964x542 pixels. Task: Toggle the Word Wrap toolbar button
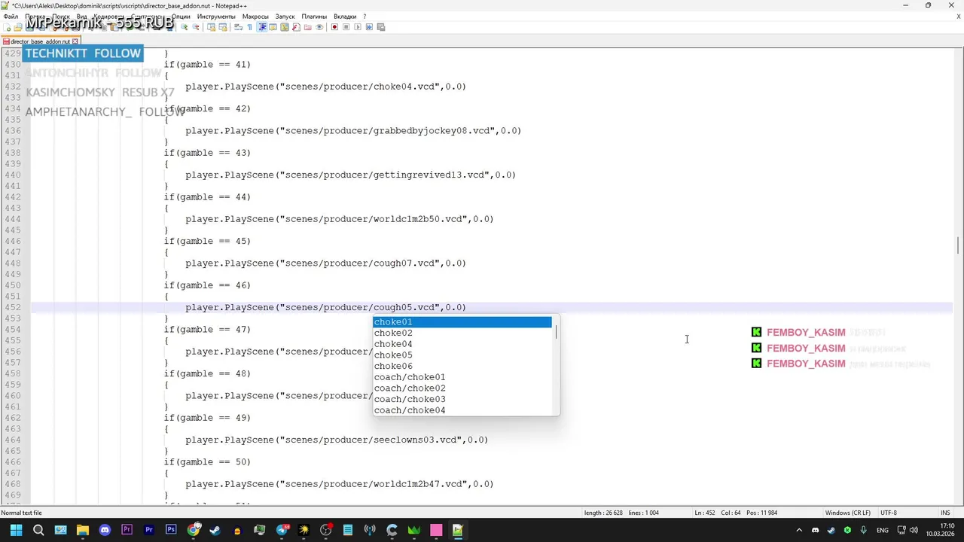coord(238,27)
